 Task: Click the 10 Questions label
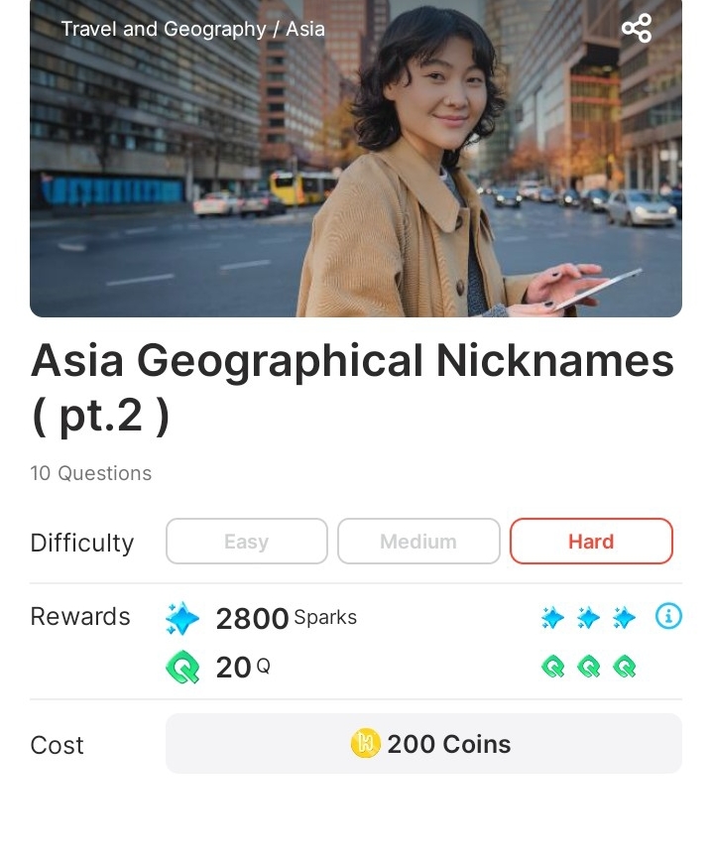(x=91, y=473)
